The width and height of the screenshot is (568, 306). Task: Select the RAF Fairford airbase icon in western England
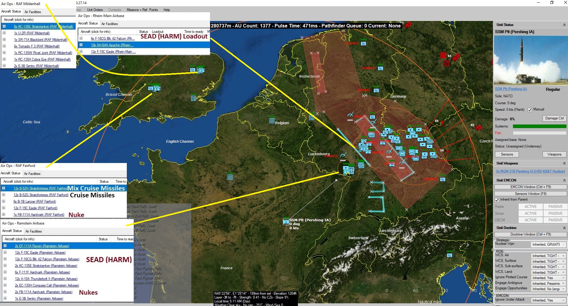[157, 88]
